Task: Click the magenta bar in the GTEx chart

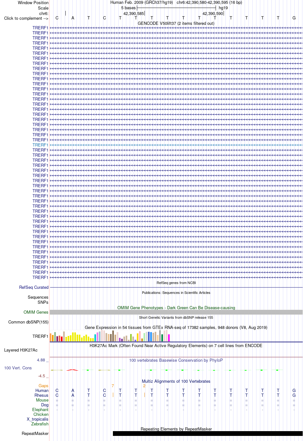Action: tap(169, 338)
